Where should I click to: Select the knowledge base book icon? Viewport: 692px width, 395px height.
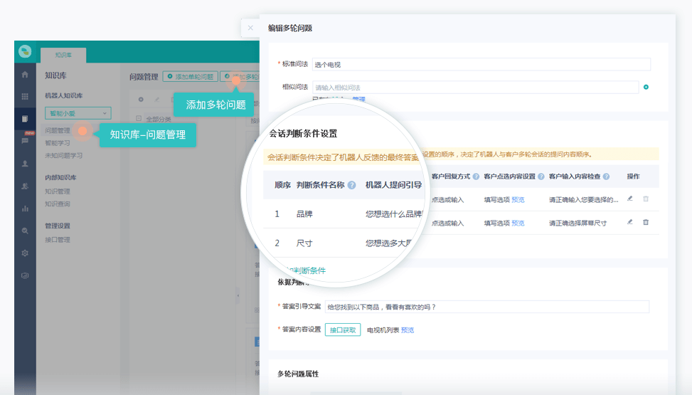click(25, 118)
